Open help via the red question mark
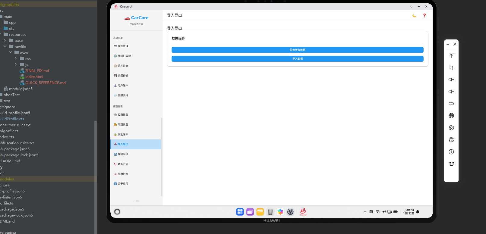The width and height of the screenshot is (486, 234). pyautogui.click(x=424, y=15)
